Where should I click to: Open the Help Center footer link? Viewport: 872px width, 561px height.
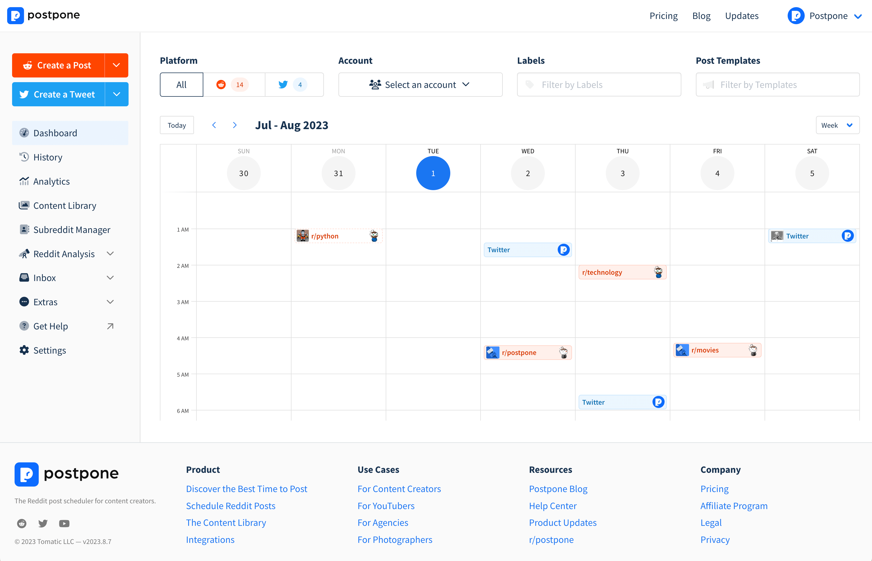point(552,506)
